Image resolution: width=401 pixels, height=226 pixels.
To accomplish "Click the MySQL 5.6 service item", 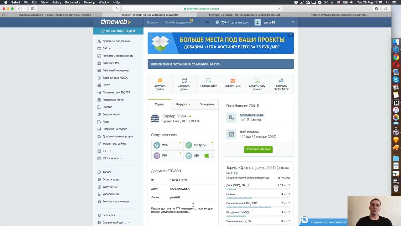I will (199, 145).
